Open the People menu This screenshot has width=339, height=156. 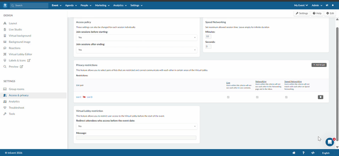pos(86,6)
